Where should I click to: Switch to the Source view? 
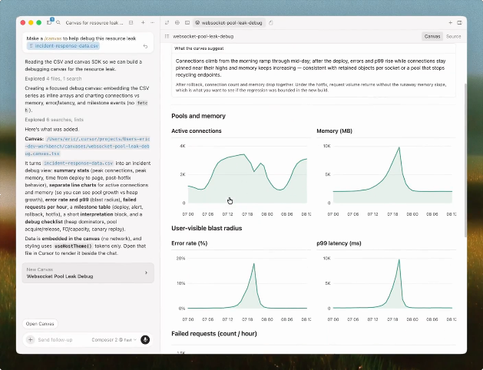pyautogui.click(x=453, y=36)
